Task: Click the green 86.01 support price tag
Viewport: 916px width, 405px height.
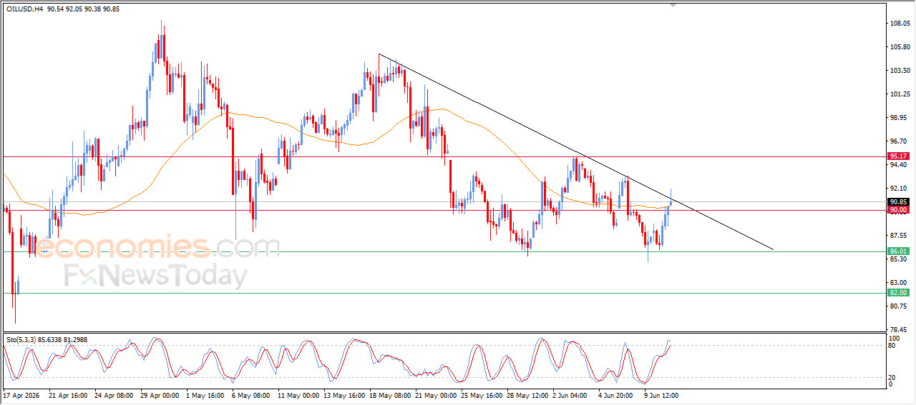Action: (x=898, y=251)
